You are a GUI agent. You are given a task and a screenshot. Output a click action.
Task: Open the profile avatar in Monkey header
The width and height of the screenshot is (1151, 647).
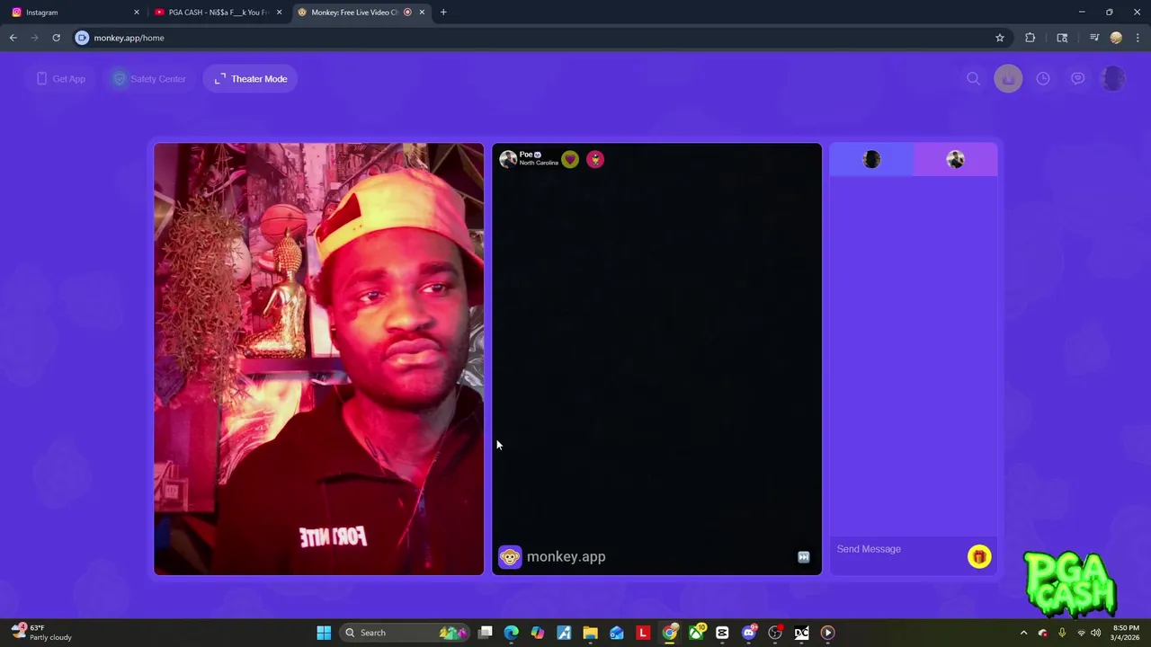tap(1113, 79)
